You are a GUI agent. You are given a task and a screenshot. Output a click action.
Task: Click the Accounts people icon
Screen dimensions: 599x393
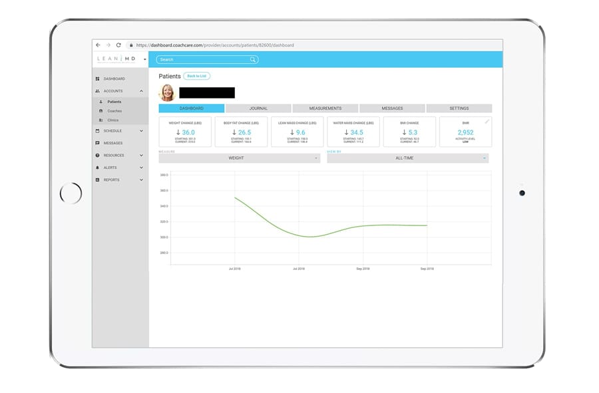[97, 91]
